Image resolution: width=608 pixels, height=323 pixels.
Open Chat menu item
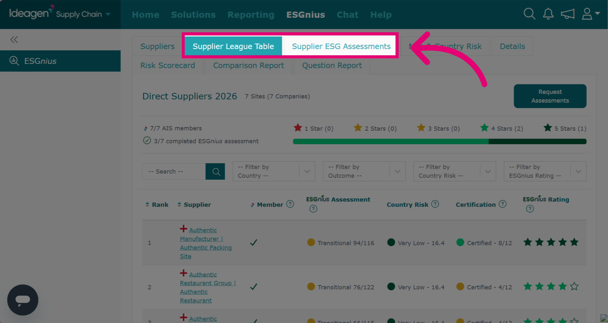pyautogui.click(x=347, y=15)
